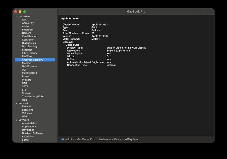
Task: Open Developer entry
Action: pyautogui.click(x=28, y=130)
